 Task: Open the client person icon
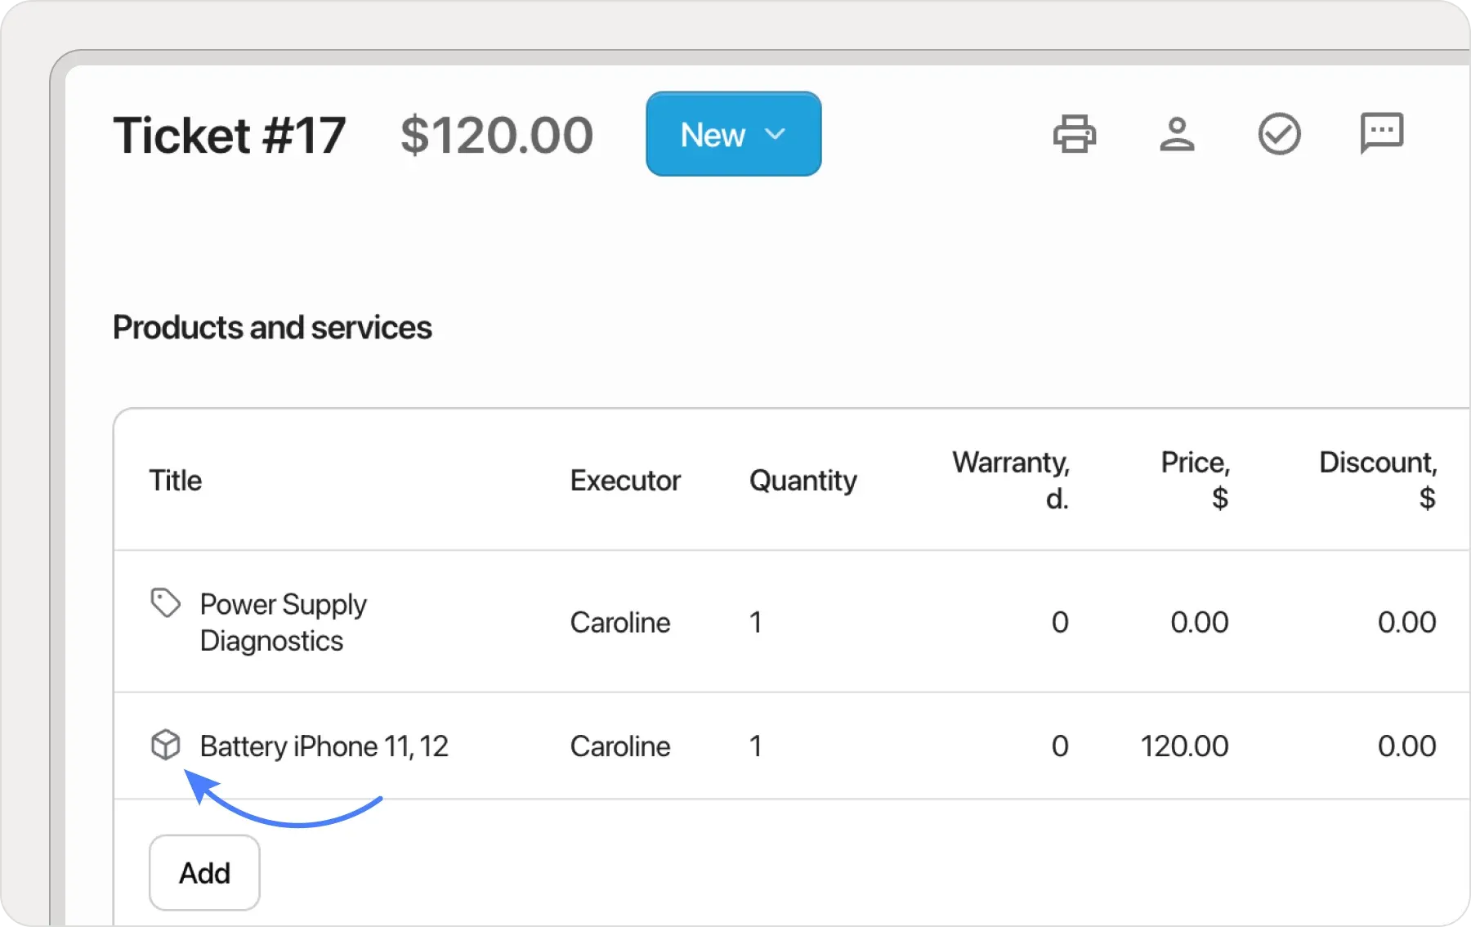(x=1177, y=134)
